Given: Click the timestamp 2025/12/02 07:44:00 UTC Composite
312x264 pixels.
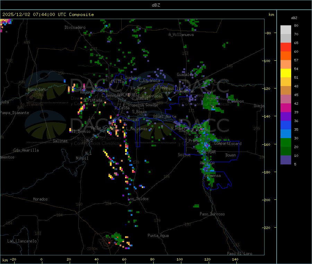Looking at the screenshot, I should 48,15.
